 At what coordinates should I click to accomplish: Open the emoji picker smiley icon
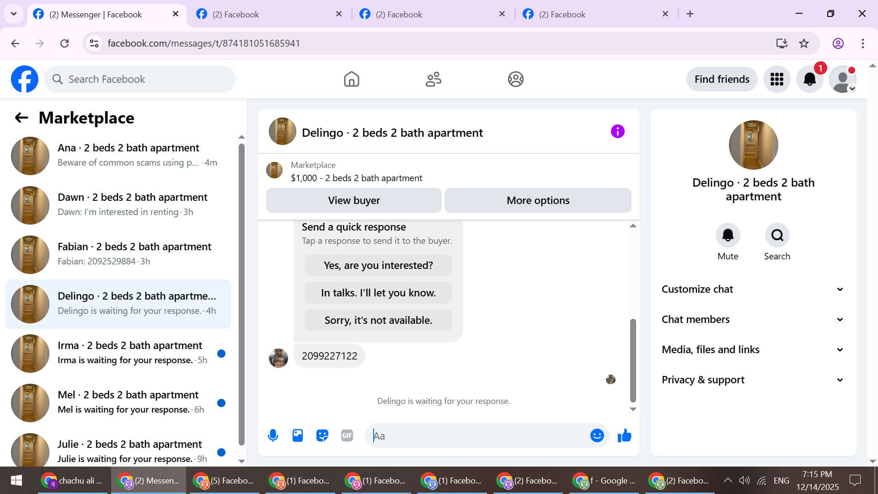pyautogui.click(x=597, y=435)
